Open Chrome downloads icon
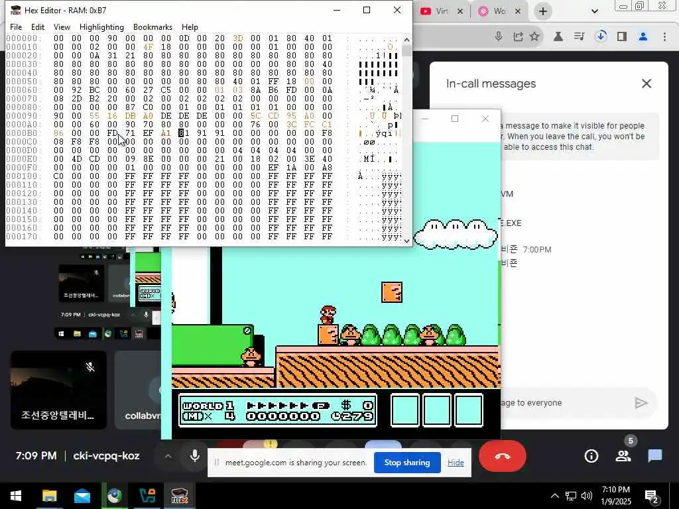The width and height of the screenshot is (679, 509). tap(601, 36)
